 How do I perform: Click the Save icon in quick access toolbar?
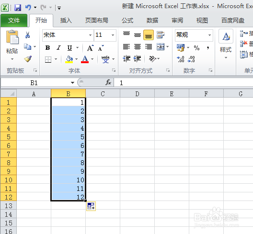pos(18,7)
